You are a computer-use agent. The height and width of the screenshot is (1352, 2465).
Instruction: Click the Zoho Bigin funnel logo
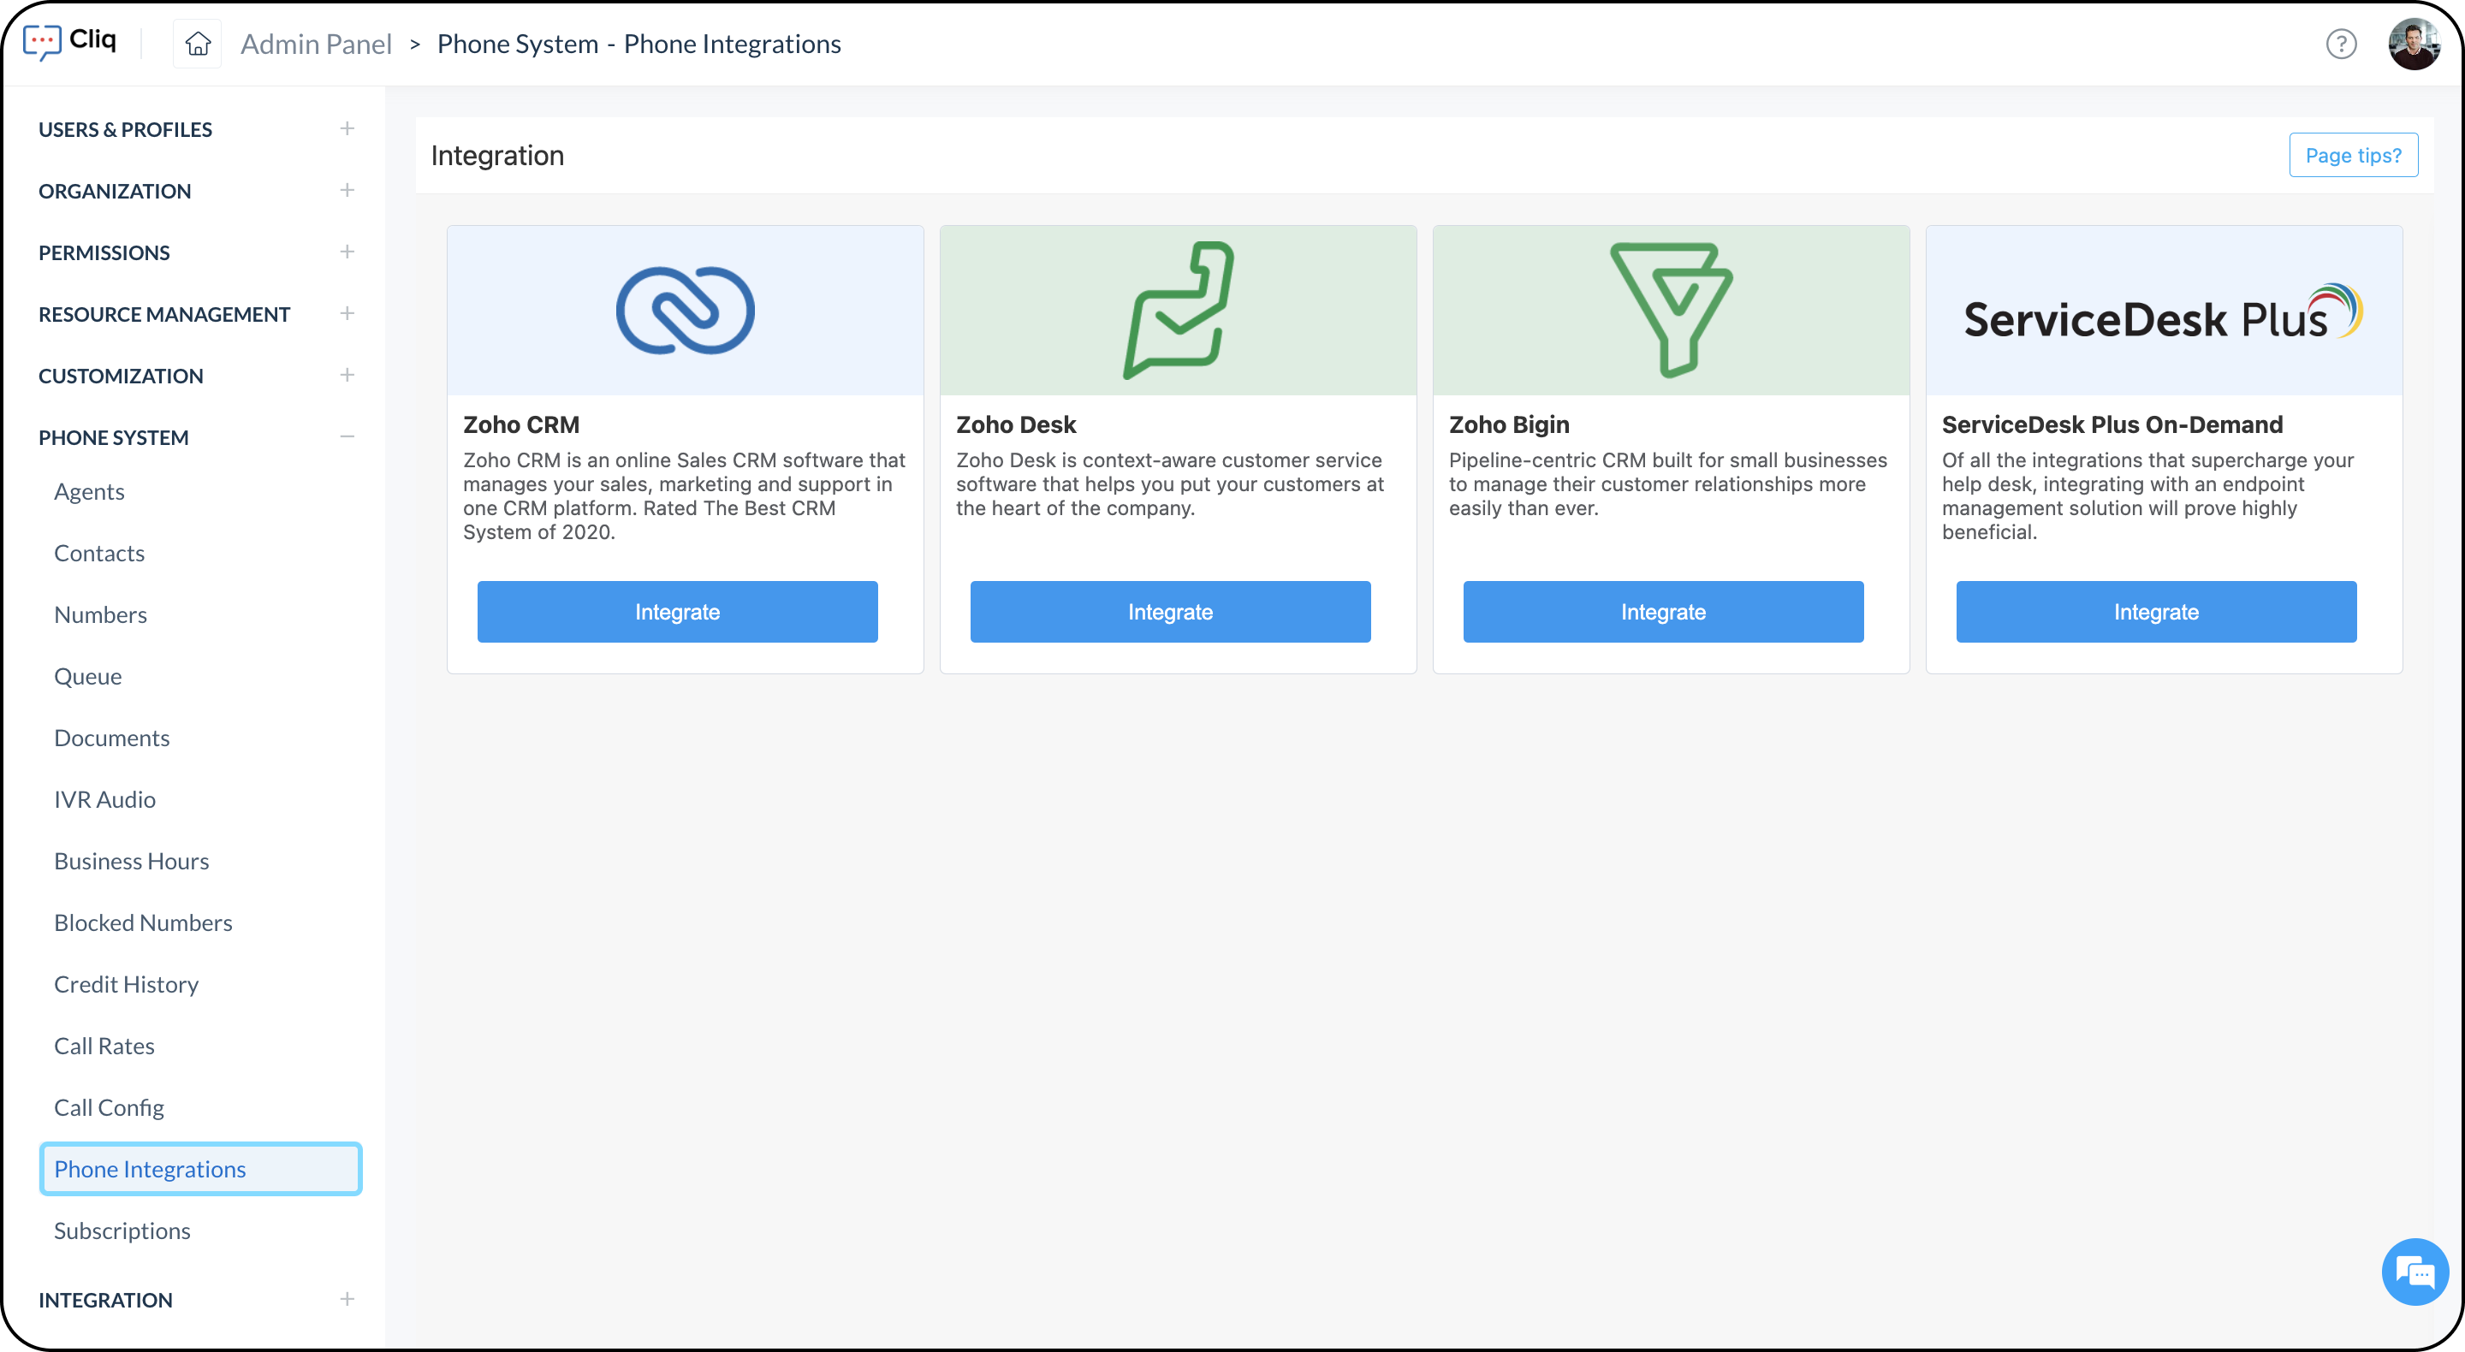[x=1671, y=311]
